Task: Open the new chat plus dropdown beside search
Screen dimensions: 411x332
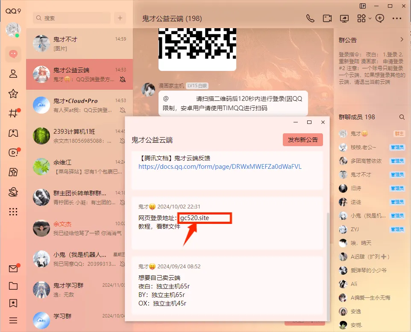Action: point(120,18)
